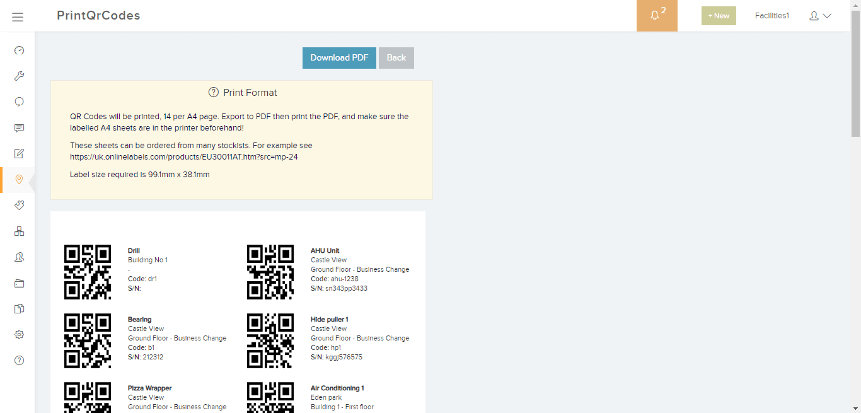Click the "Label size required" line
Image resolution: width=861 pixels, height=413 pixels.
(140, 174)
